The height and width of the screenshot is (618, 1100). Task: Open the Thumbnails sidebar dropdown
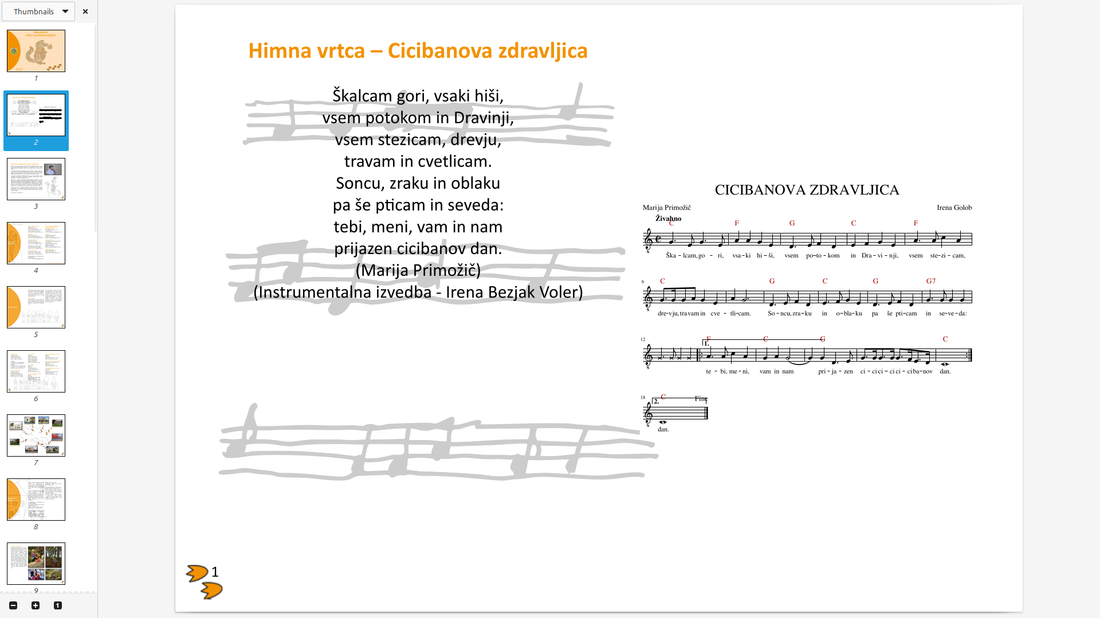38,11
